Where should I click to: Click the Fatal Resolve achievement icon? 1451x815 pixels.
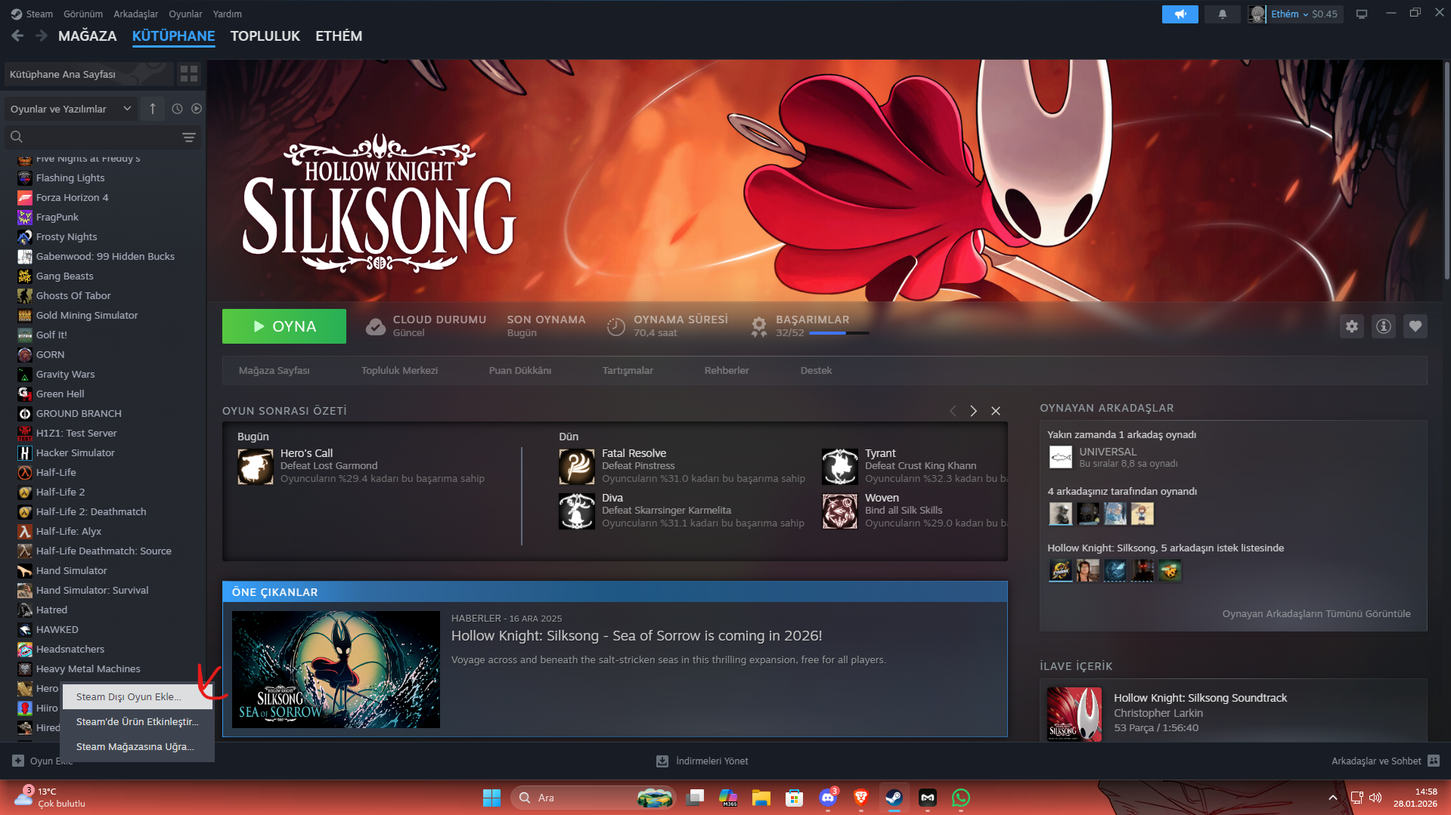click(x=577, y=466)
